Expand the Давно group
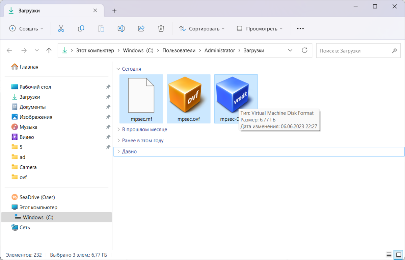 tap(118, 151)
